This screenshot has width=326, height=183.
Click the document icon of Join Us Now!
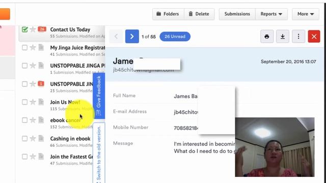click(x=41, y=102)
